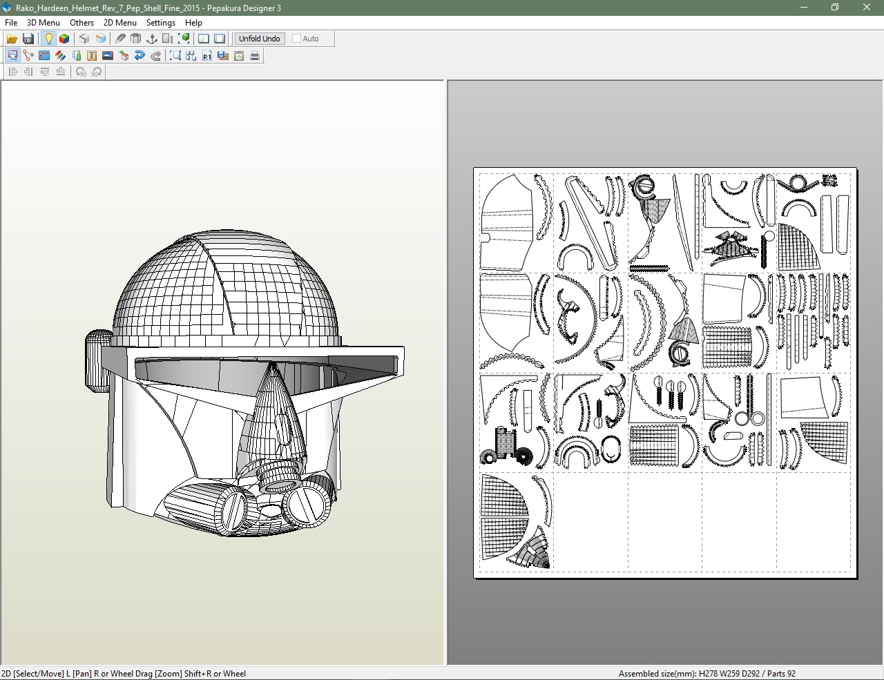Click the arrange parts squares icon

coord(191,55)
